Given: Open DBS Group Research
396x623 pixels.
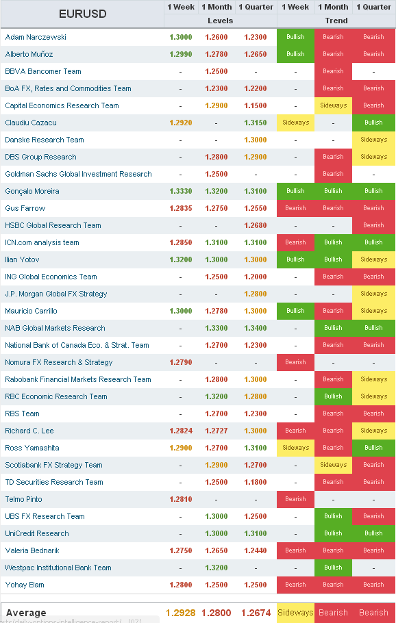Looking at the screenshot, I should coord(40,157).
